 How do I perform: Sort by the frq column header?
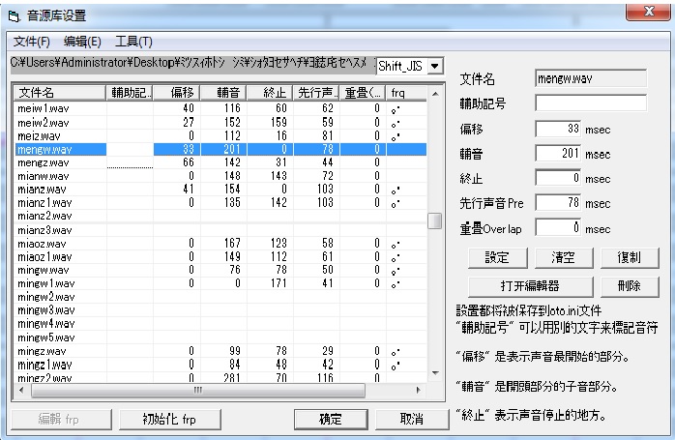coord(406,93)
